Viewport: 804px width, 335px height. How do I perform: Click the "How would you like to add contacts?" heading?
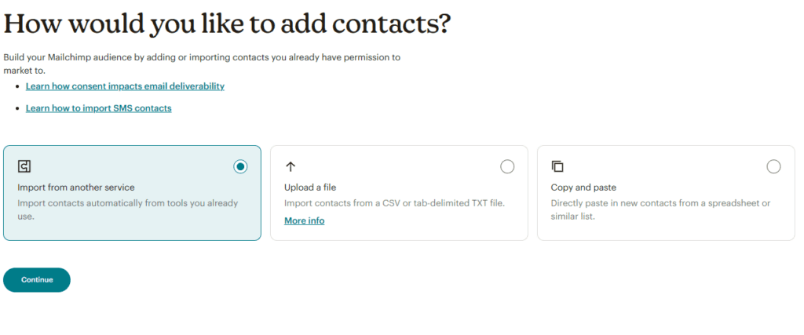227,24
